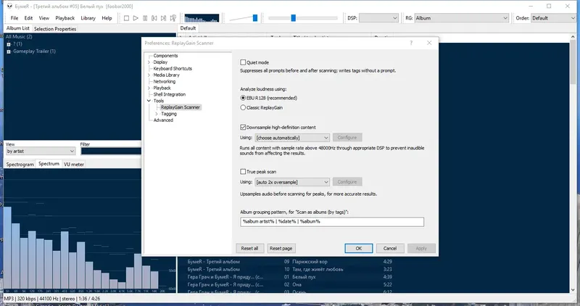Open the Order Default dropdown
The height and width of the screenshot is (306, 580).
pos(554,17)
